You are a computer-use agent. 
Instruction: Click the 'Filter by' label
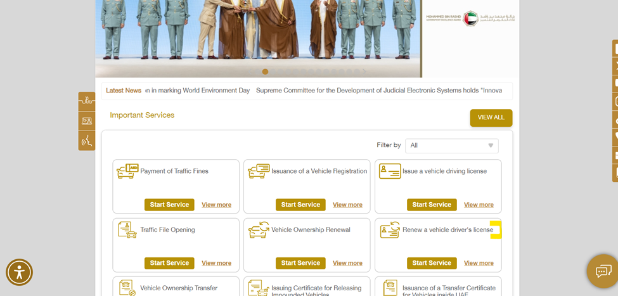click(x=389, y=145)
